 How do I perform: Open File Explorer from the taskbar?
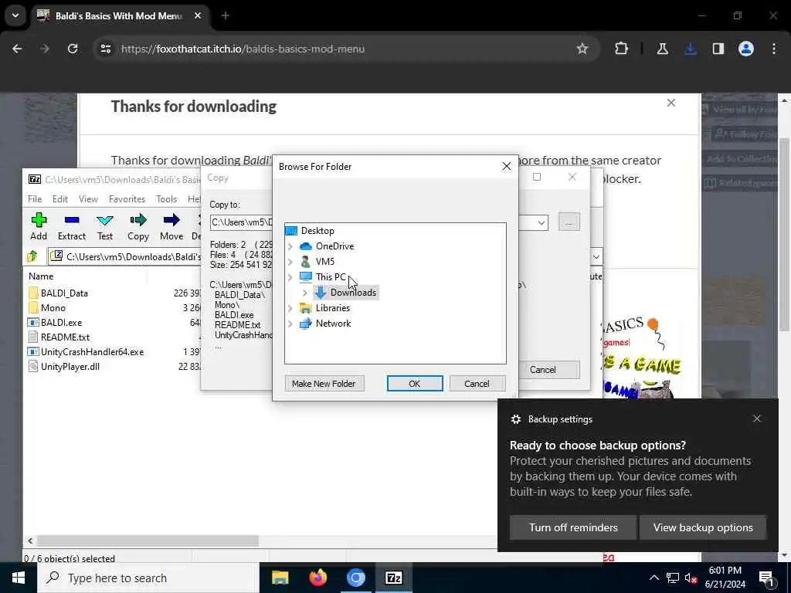coord(280,578)
